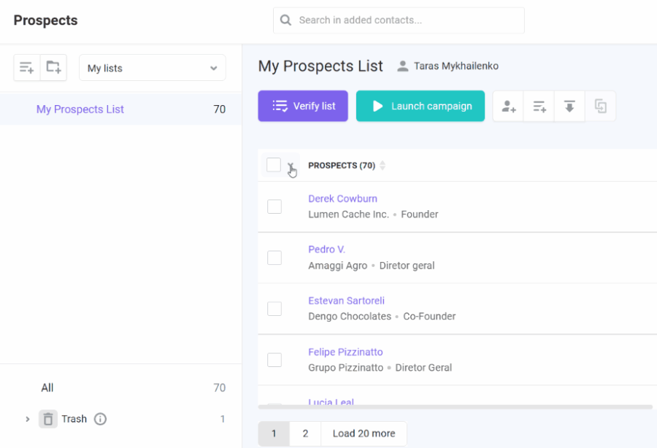
Task: Expand the Trash folder chevron
Action: pos(28,419)
